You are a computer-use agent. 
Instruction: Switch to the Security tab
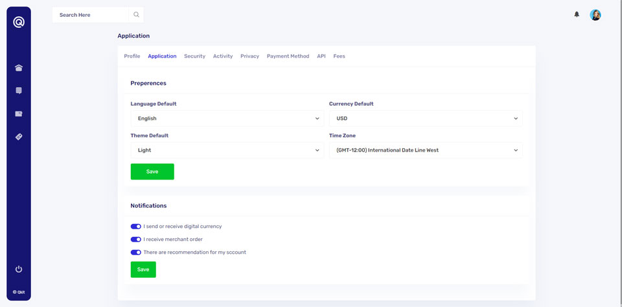[x=194, y=56]
